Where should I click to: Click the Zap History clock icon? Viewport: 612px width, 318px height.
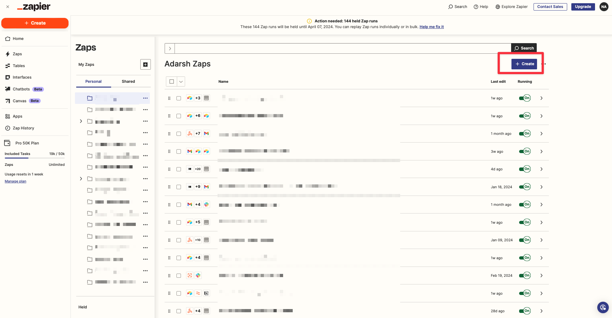tap(8, 128)
